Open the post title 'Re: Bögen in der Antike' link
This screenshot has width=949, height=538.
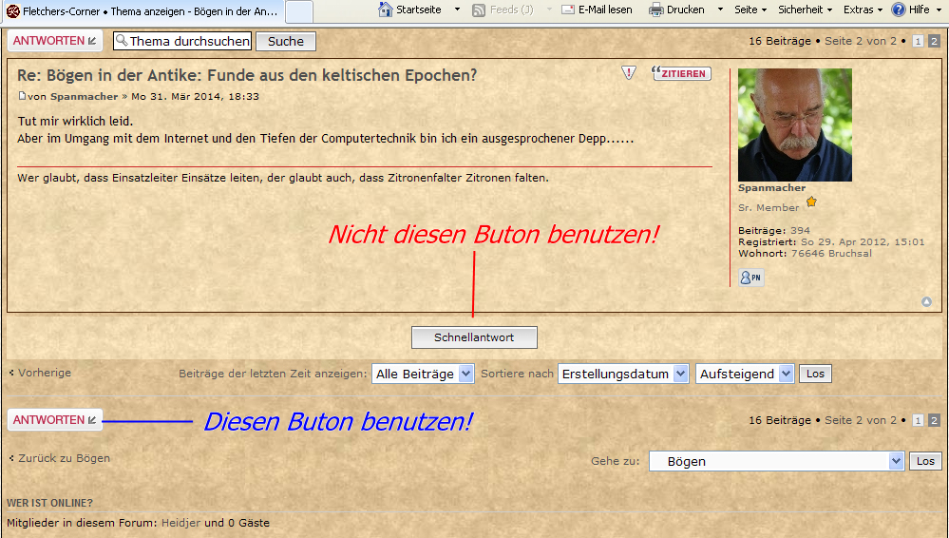[x=247, y=75]
